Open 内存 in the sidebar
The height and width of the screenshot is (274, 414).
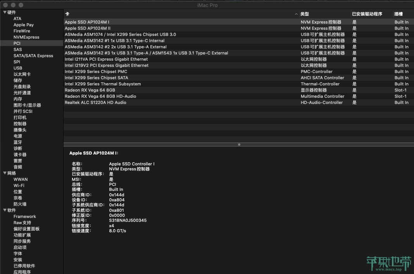(x=18, y=99)
